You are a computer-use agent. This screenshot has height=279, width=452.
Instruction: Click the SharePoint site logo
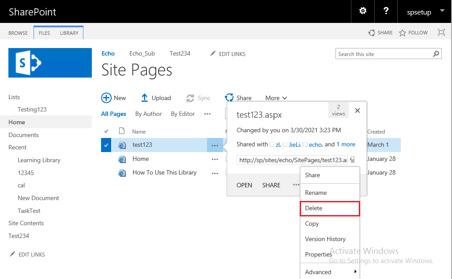tap(50, 63)
